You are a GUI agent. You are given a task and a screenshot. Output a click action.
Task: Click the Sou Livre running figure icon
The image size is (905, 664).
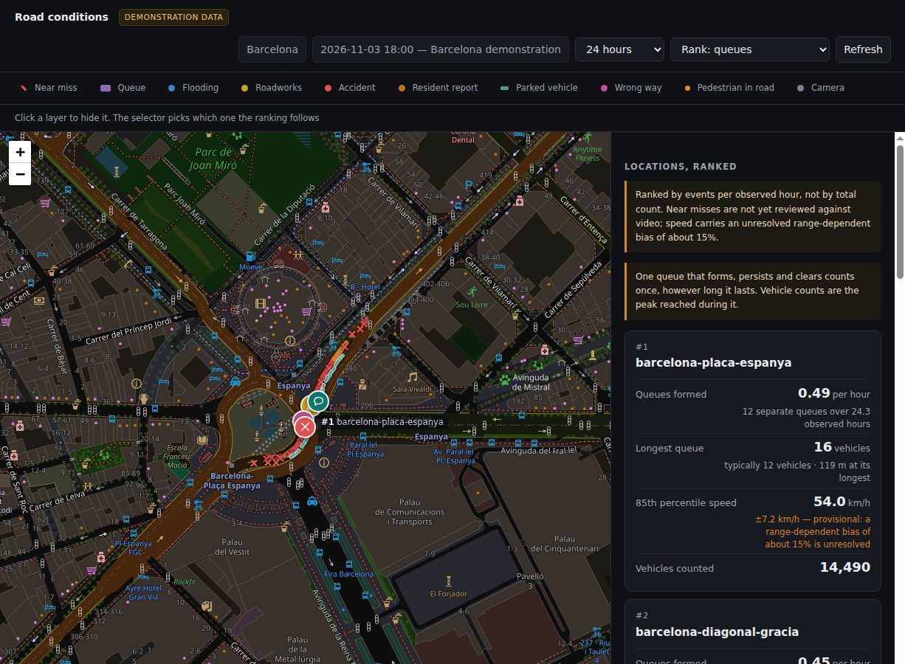[471, 292]
